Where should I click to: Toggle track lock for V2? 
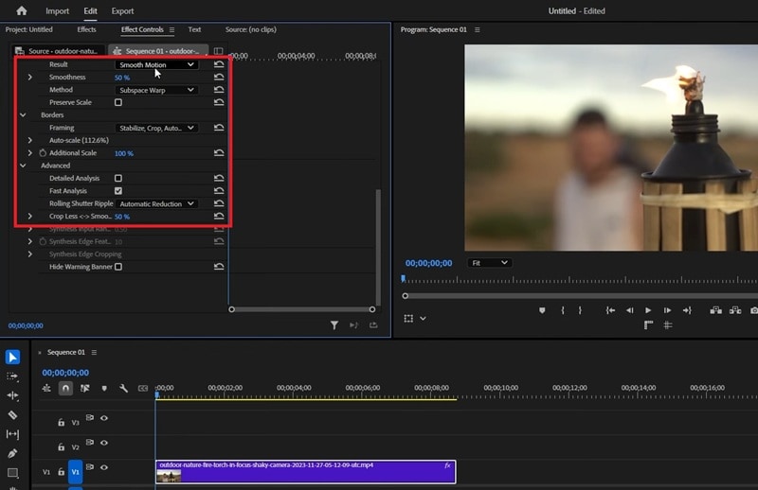(x=61, y=447)
